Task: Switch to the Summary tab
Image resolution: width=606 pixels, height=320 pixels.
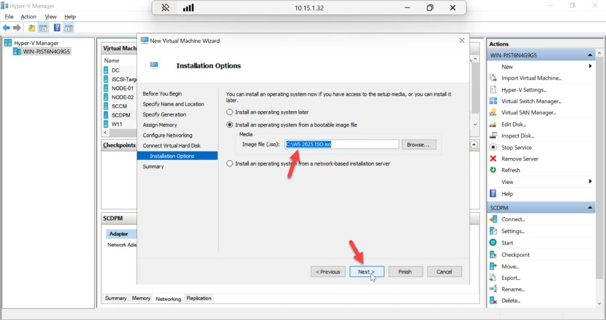Action: pyautogui.click(x=116, y=298)
